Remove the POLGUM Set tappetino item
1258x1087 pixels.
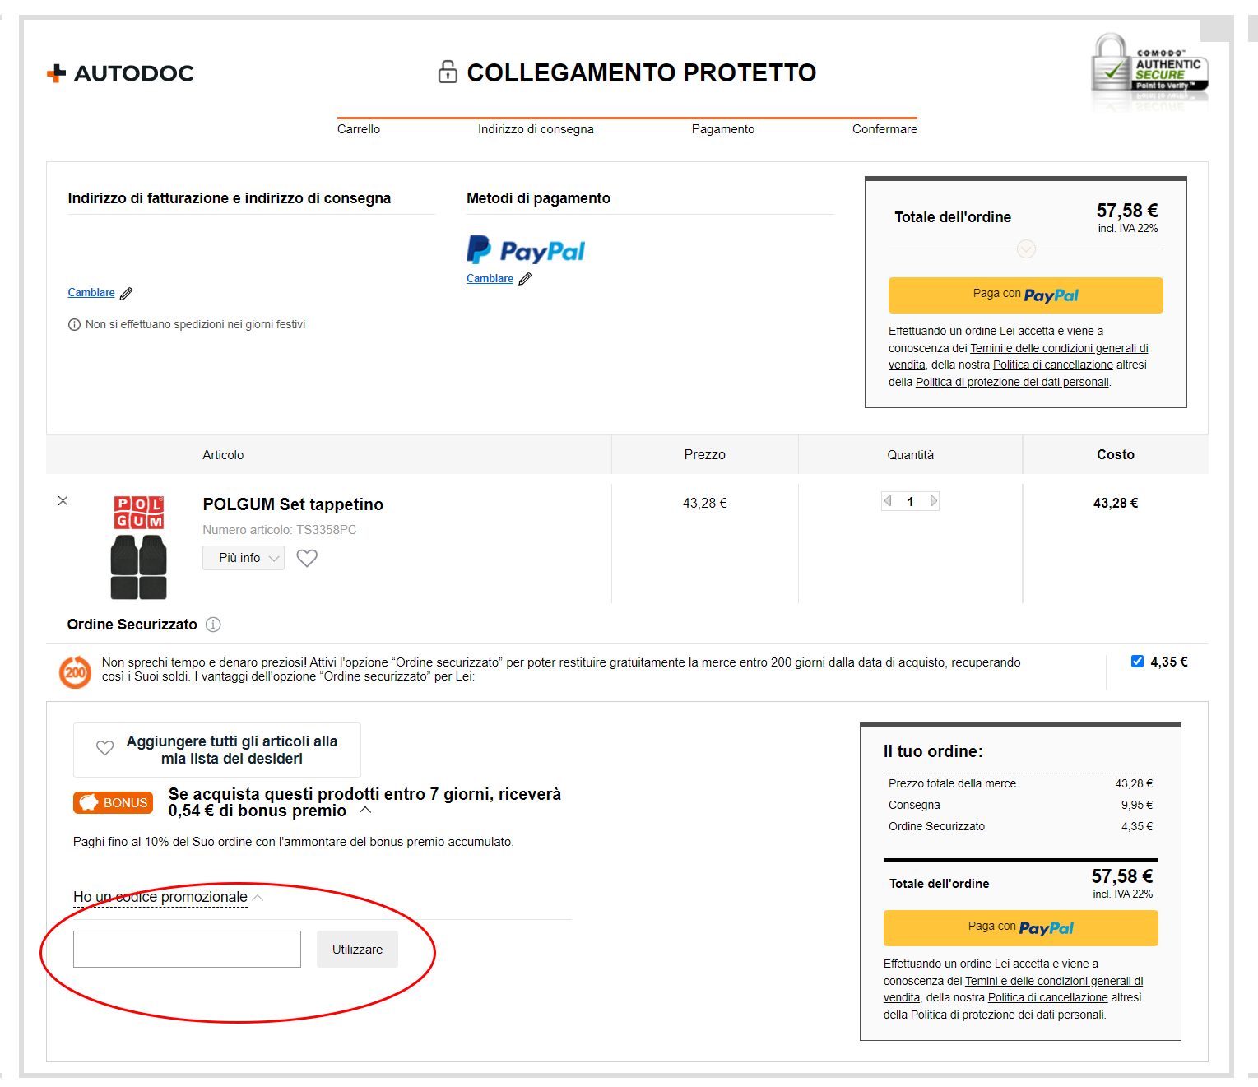[x=63, y=500]
